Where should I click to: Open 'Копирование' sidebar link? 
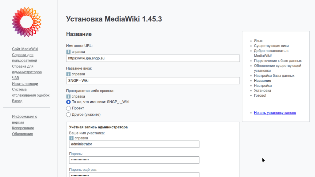coord(23,128)
